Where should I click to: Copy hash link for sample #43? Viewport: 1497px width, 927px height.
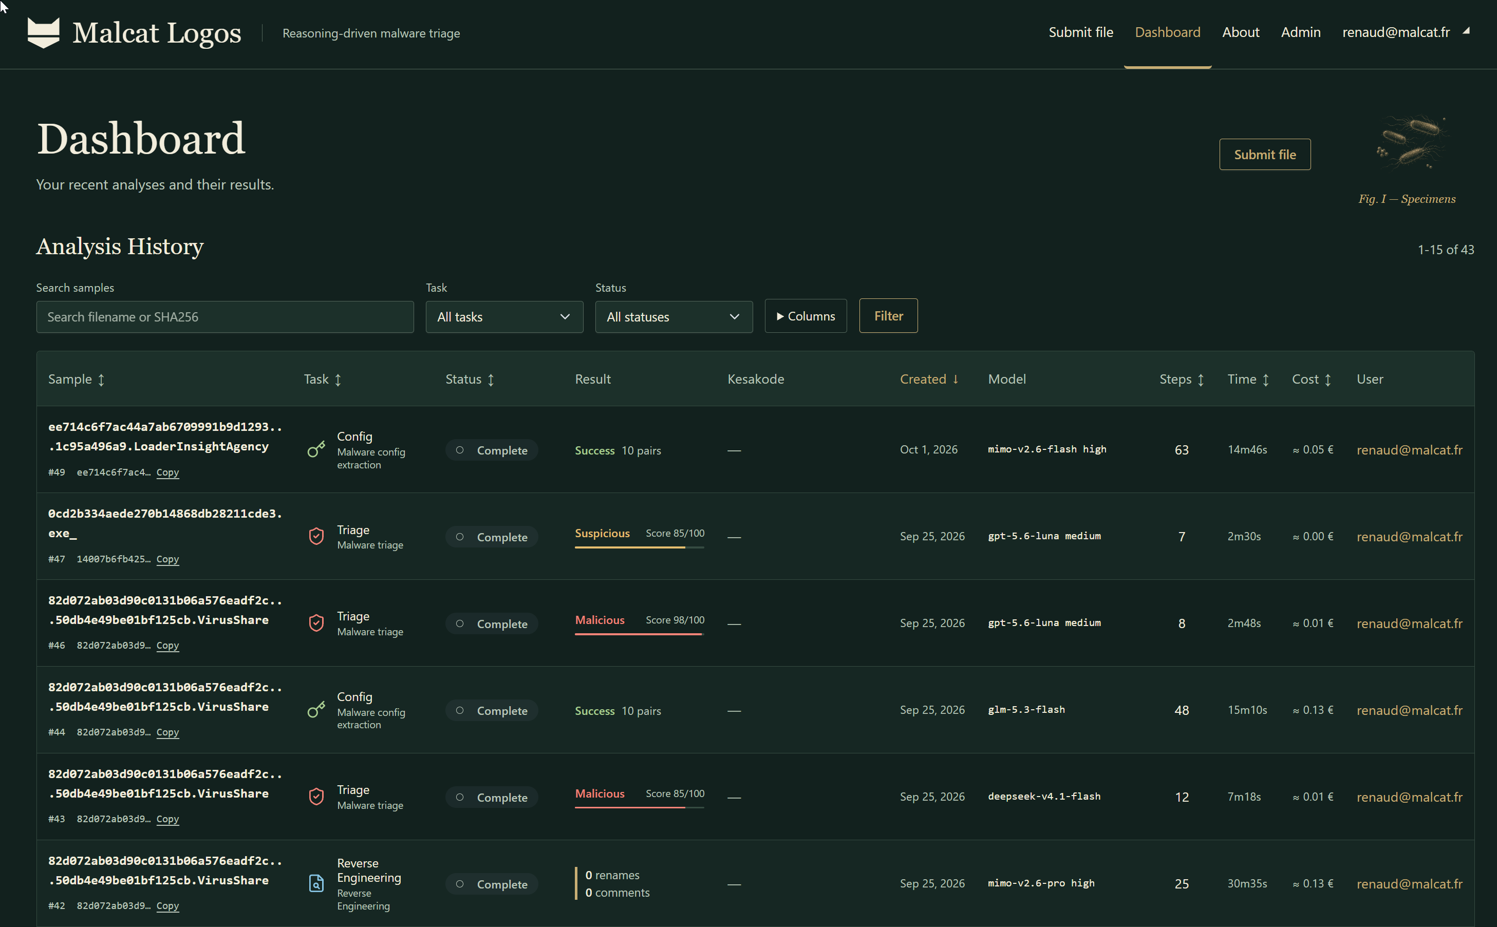click(x=167, y=819)
